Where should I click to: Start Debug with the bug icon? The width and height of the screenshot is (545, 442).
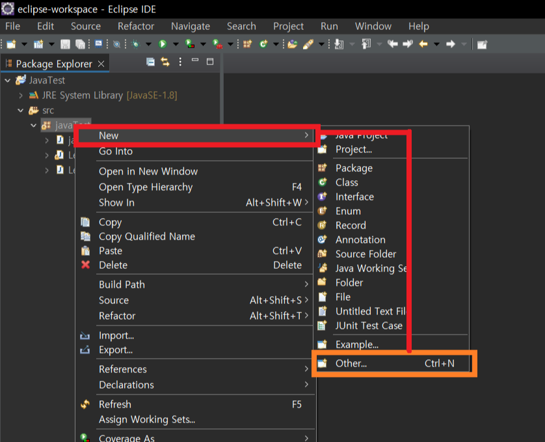pos(135,44)
